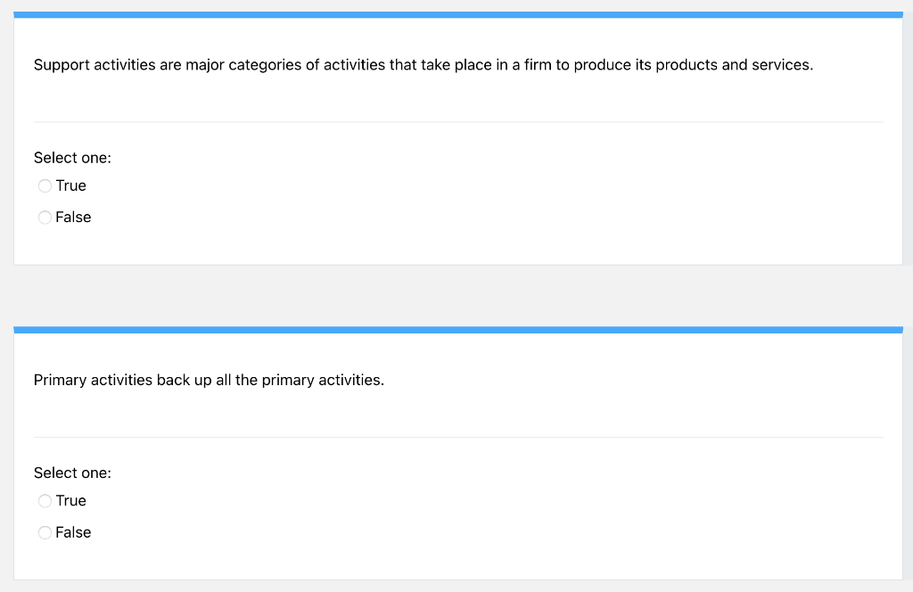Click the blue header bar of the second question card
This screenshot has width=913, height=592.
(x=458, y=330)
